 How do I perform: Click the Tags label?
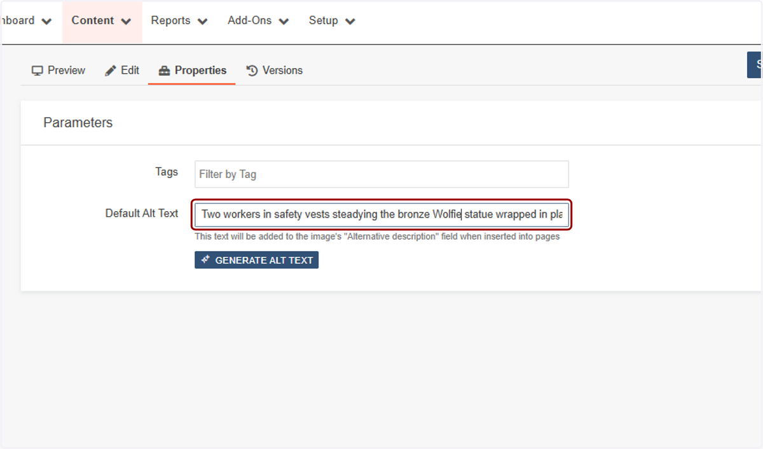(x=167, y=172)
